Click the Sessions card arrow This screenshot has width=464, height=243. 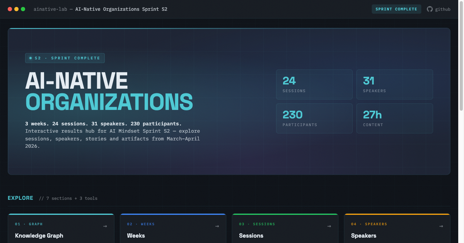tap(329, 226)
